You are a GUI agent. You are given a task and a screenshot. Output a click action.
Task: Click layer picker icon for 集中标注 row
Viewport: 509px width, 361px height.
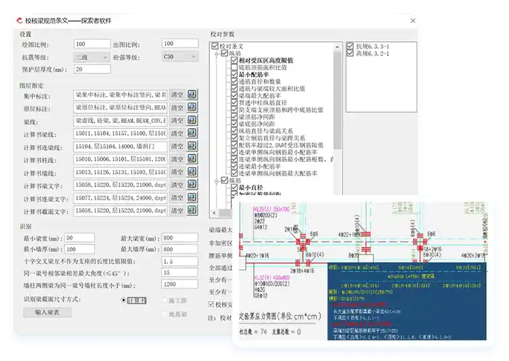click(x=192, y=94)
